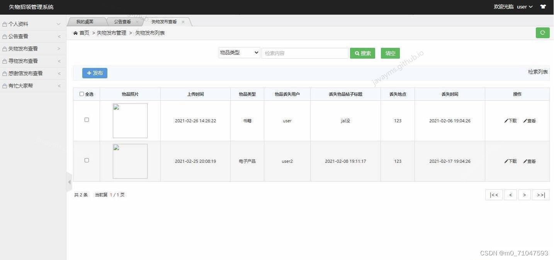Click the pencil icon beside 查看 in second row

[525, 161]
